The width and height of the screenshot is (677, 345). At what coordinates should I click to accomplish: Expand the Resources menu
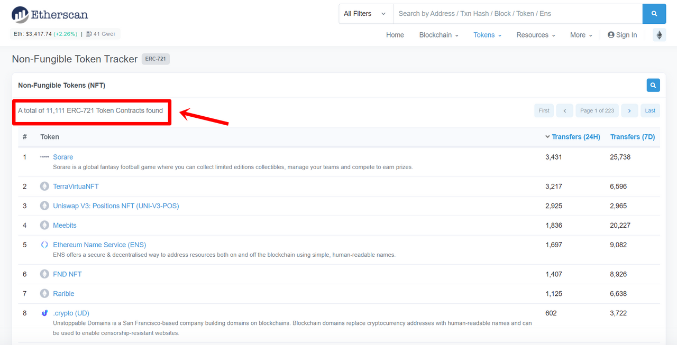click(536, 35)
